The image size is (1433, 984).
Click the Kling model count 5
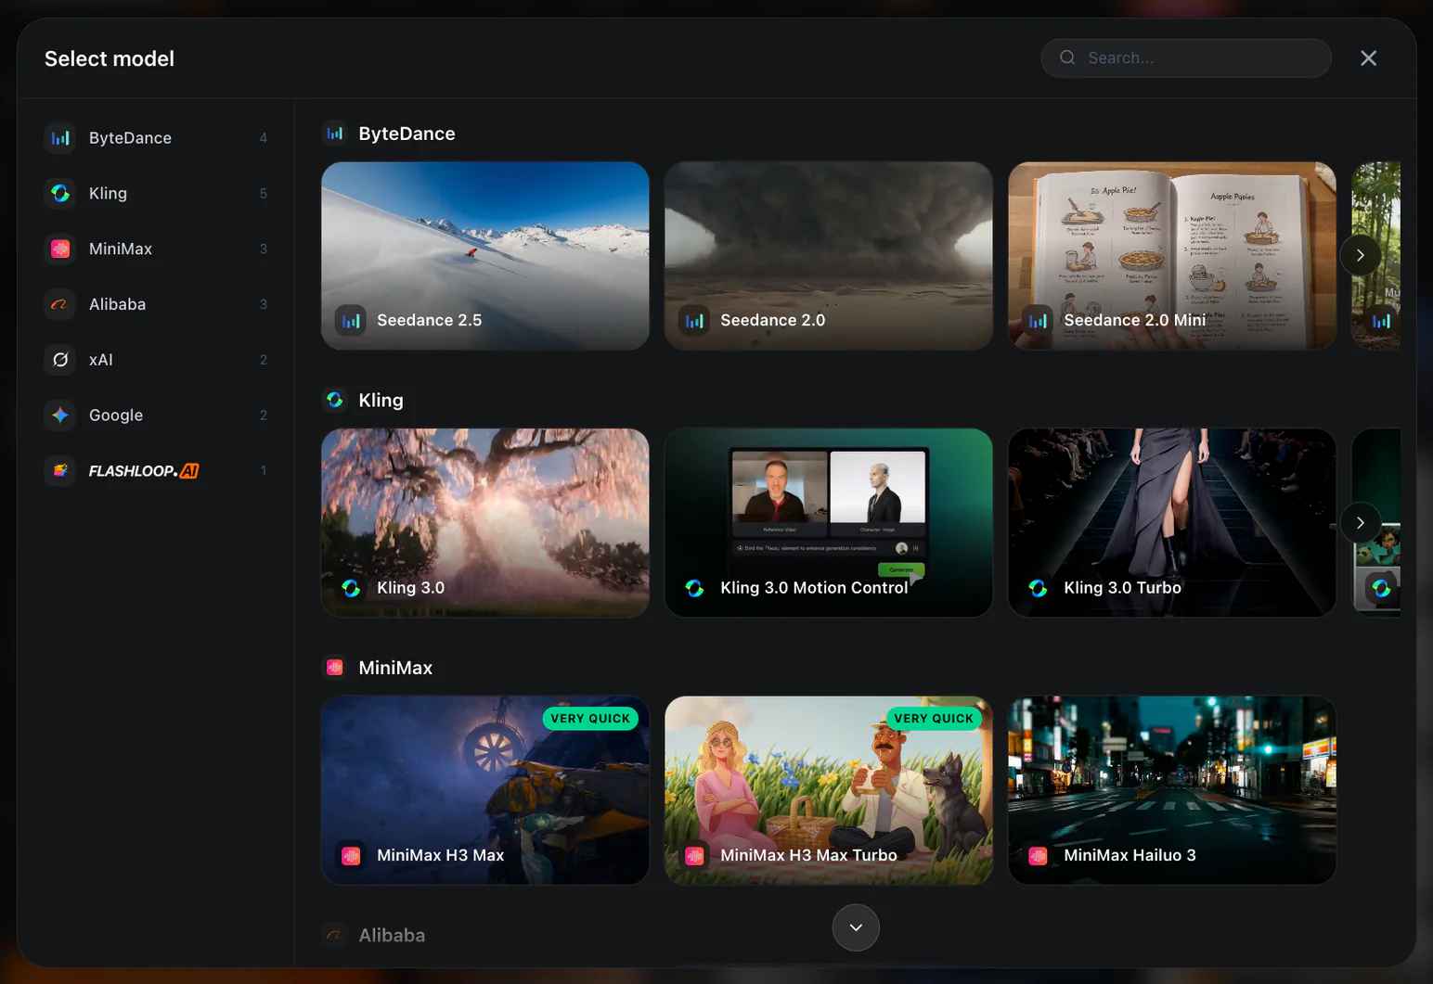click(x=264, y=194)
